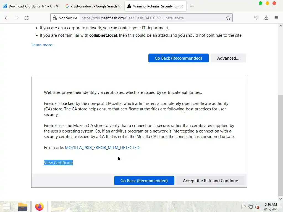The width and height of the screenshot is (283, 212).
Task: Reload the current page
Action: tap(27, 18)
